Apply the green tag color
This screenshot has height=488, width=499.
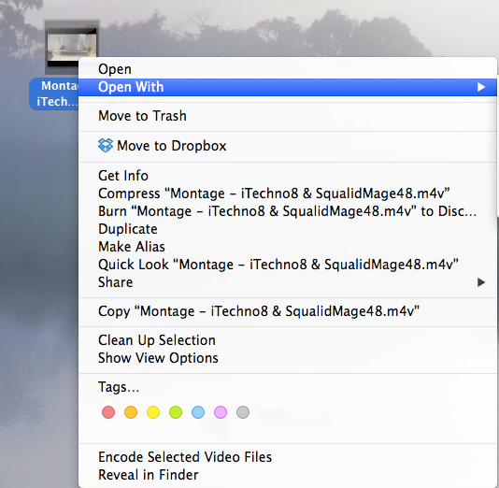pos(176,412)
